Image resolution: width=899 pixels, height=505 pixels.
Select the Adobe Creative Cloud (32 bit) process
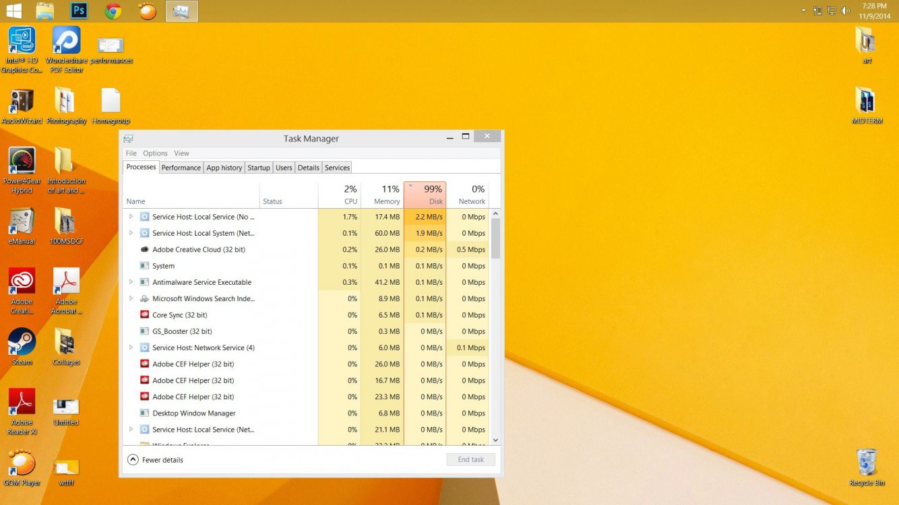[307, 249]
